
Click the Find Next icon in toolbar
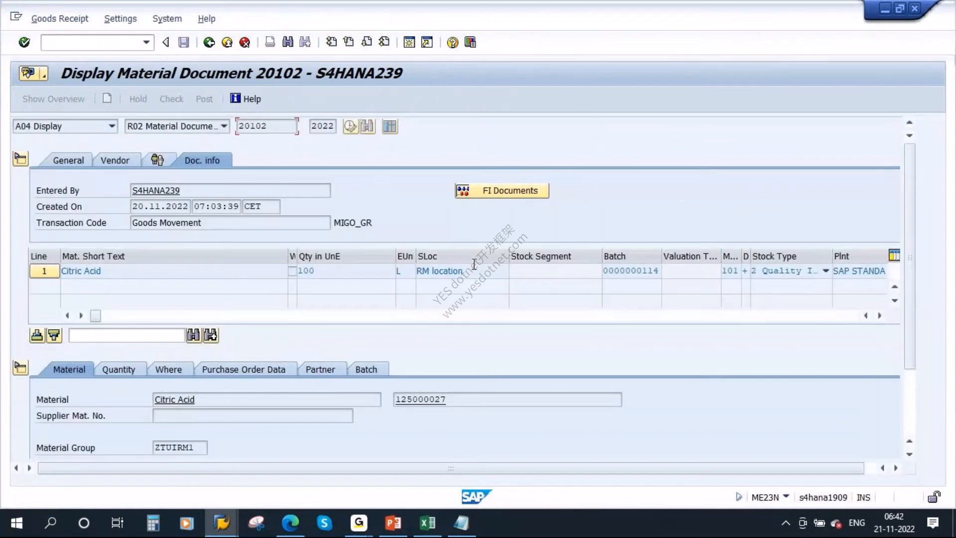305,42
